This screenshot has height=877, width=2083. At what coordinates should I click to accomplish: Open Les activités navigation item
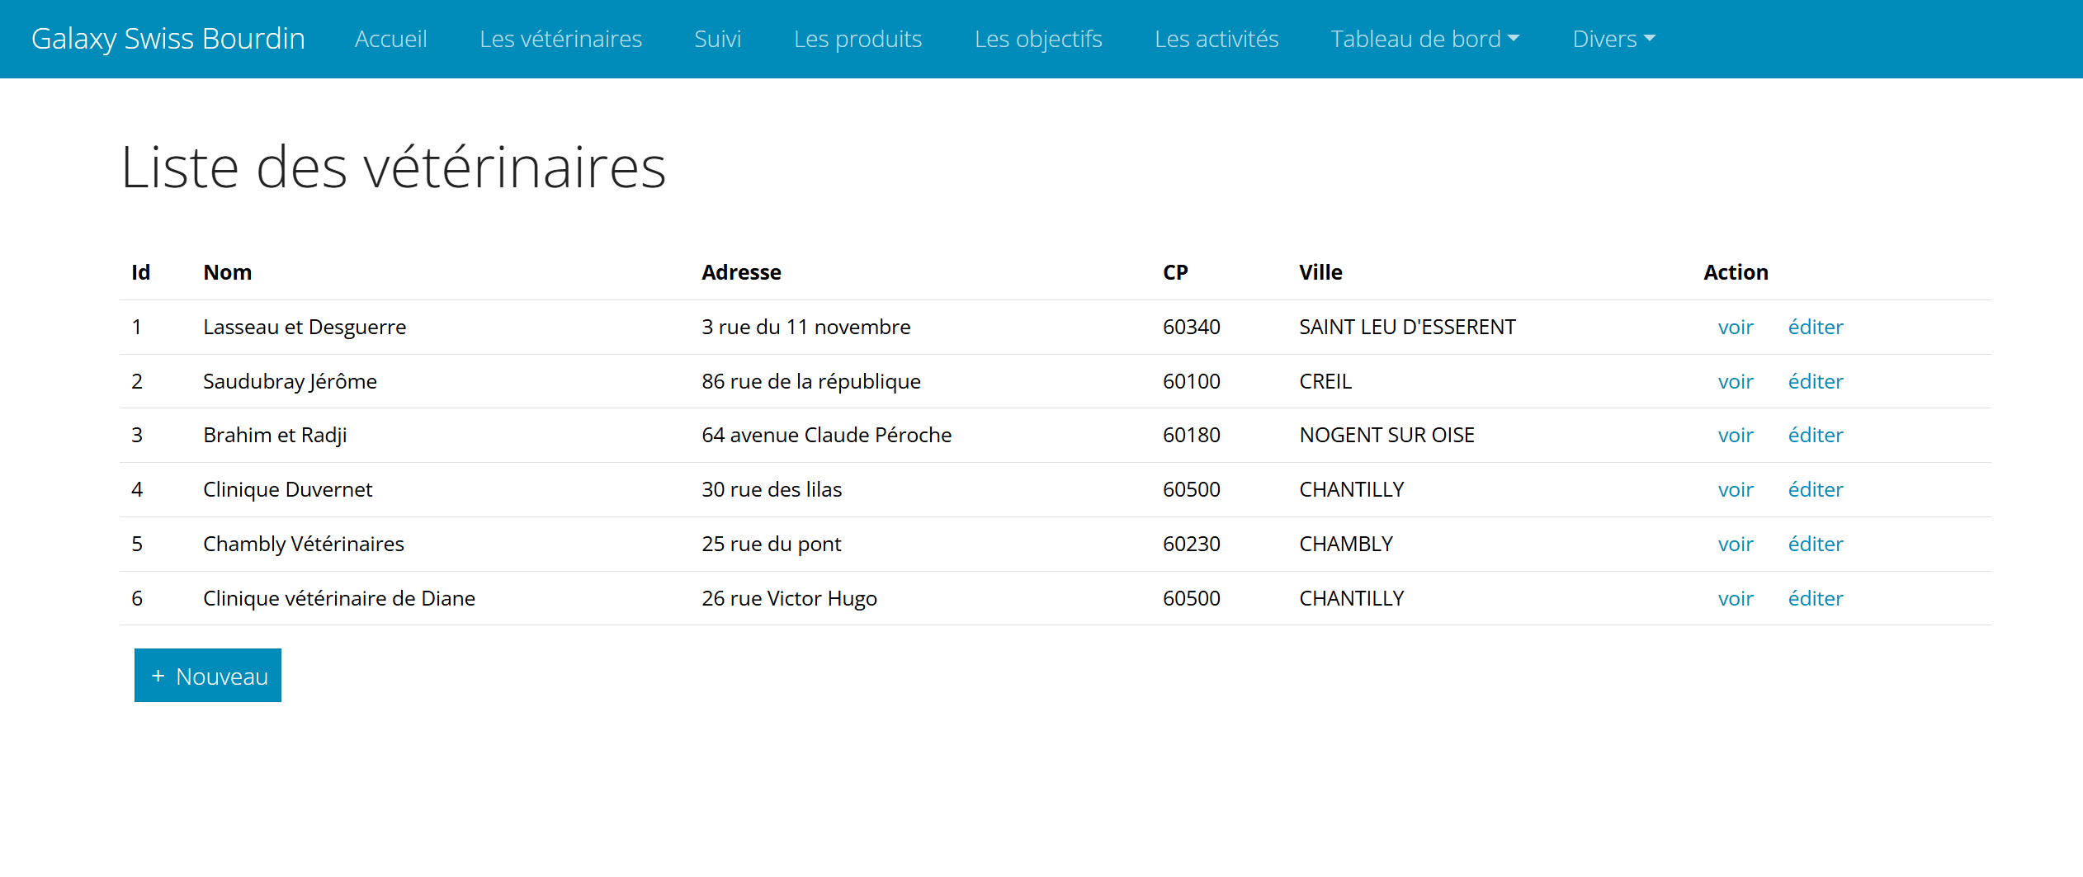coord(1216,39)
